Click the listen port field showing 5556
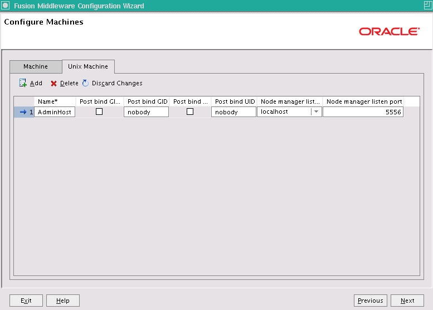Image resolution: width=433 pixels, height=310 pixels. (x=363, y=112)
